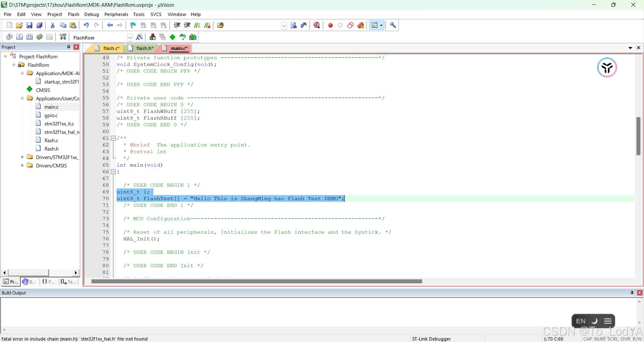Pin the Build Output panel
The width and height of the screenshot is (644, 342).
click(632, 293)
